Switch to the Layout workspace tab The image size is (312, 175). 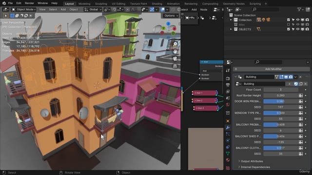69,3
